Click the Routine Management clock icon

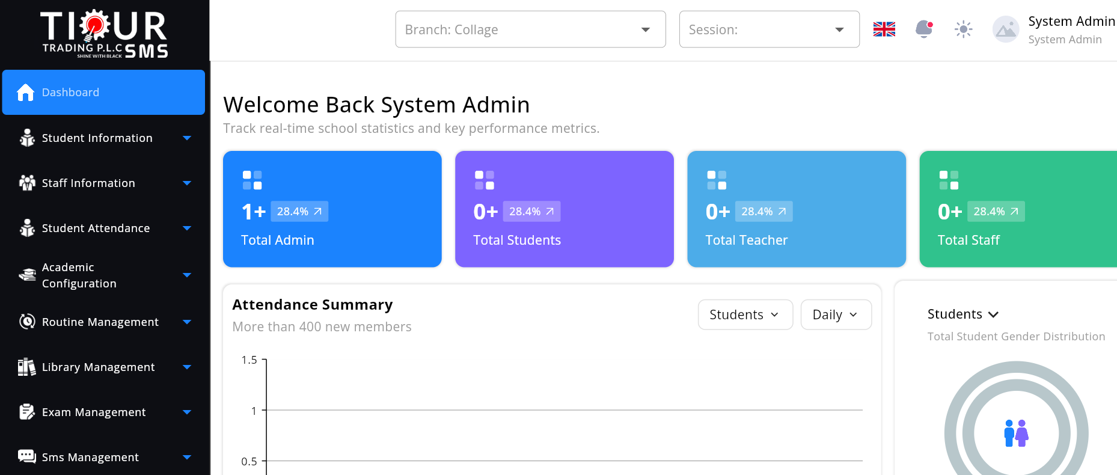pyautogui.click(x=27, y=322)
